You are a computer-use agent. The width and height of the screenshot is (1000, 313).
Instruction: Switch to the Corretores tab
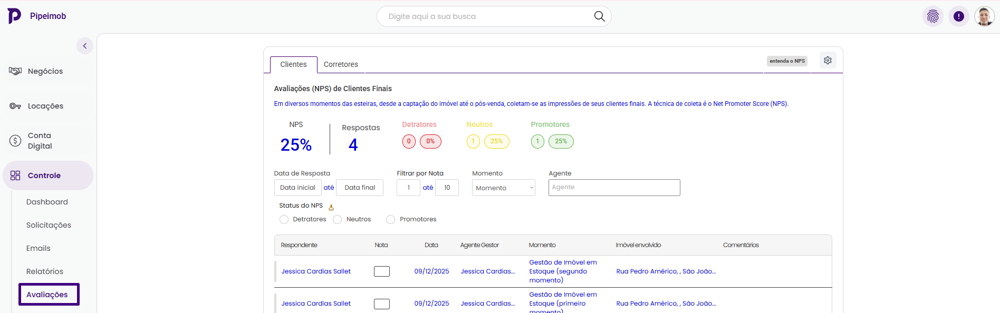point(341,64)
